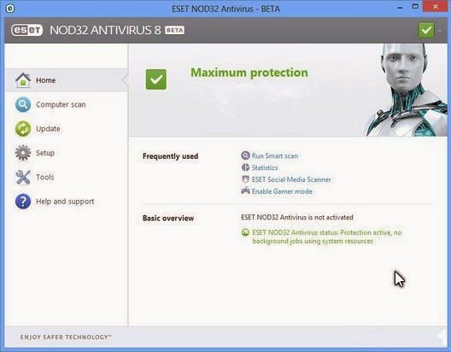
Task: Click the Social Media Scanner shield icon
Action: coord(245,179)
